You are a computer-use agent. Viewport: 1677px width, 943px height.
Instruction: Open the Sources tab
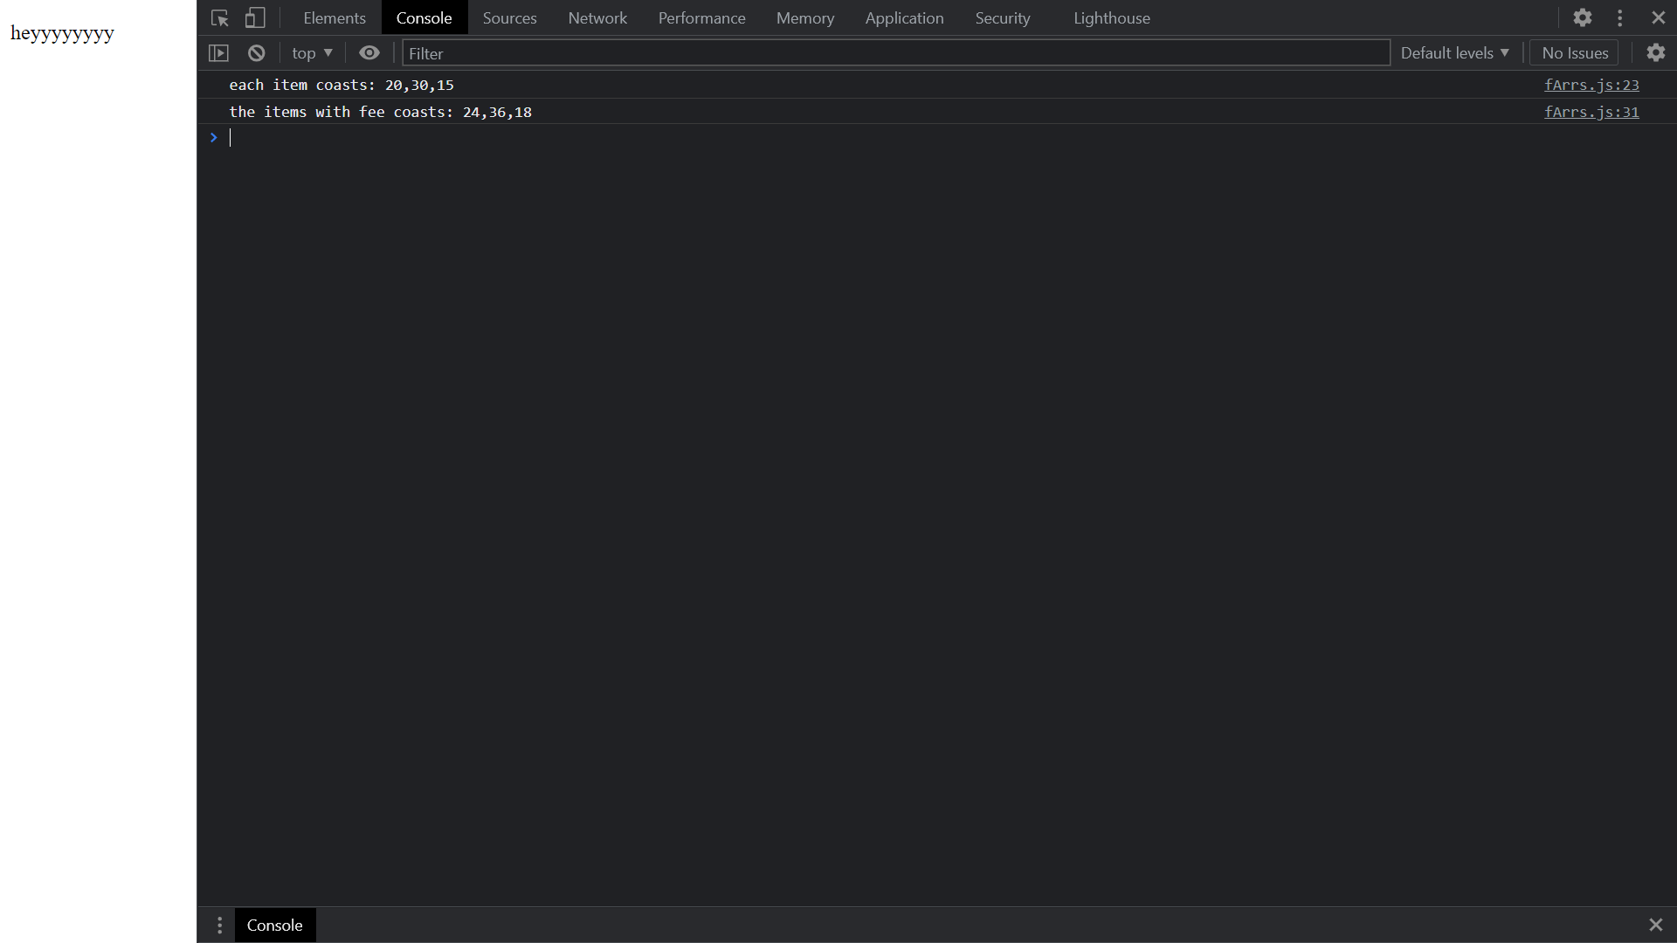pos(509,18)
